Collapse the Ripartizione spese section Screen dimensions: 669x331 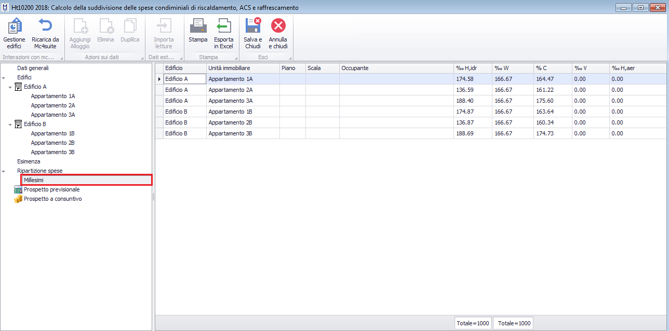click(4, 171)
